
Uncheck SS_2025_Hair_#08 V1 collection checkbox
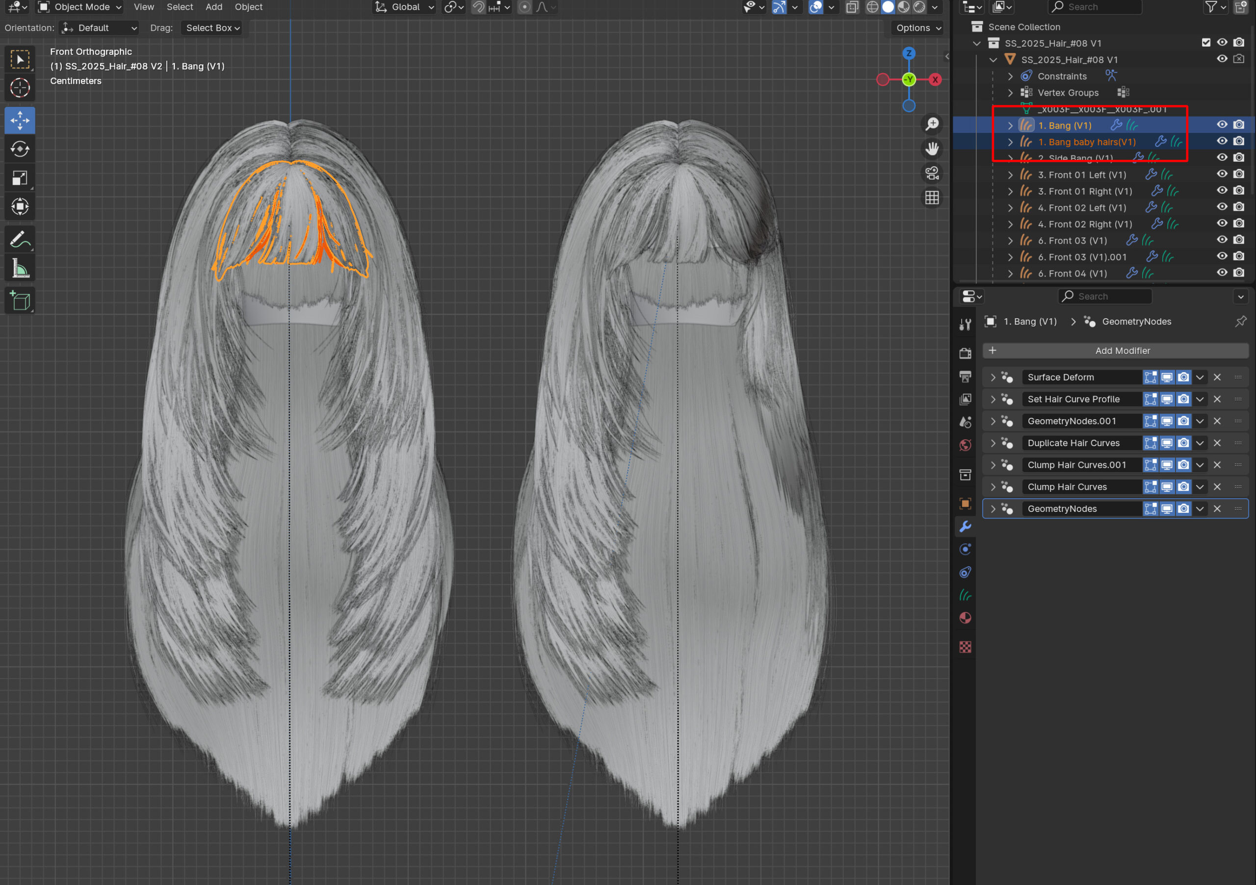click(x=1205, y=43)
